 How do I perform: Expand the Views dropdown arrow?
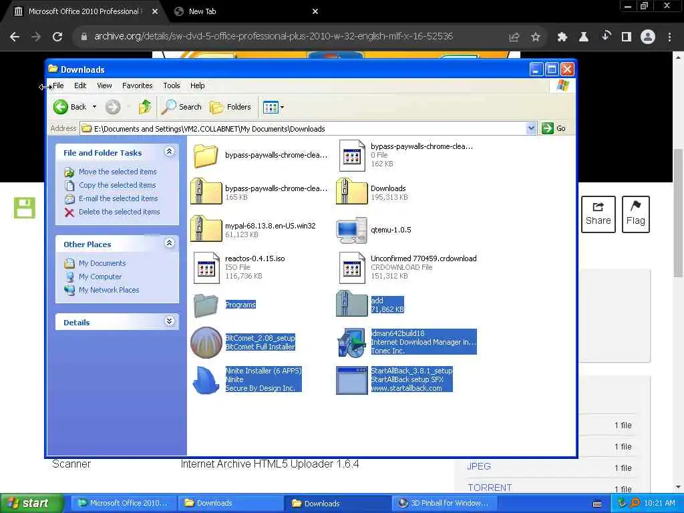point(283,107)
